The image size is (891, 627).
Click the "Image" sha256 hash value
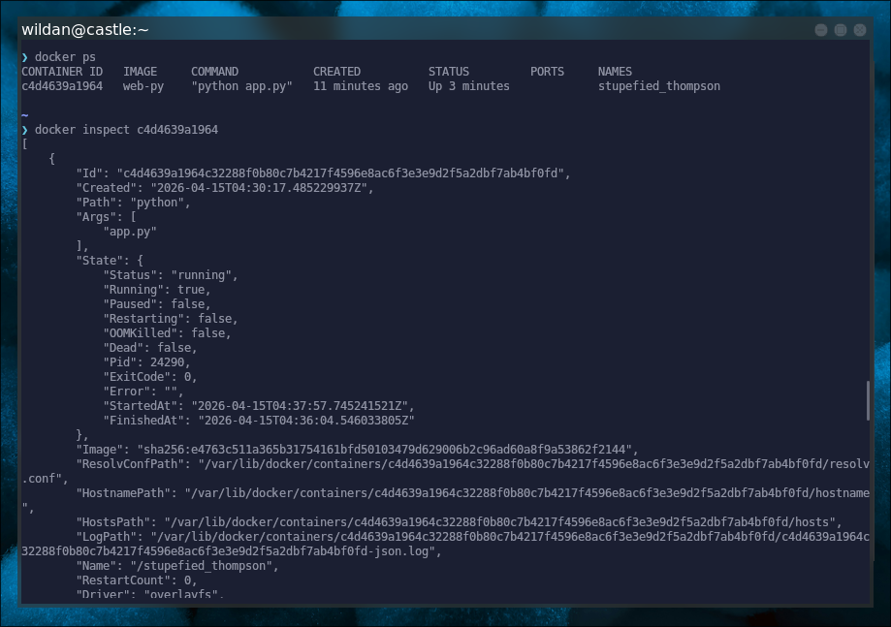coord(387,450)
